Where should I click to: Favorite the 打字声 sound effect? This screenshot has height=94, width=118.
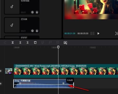tap(32, 31)
